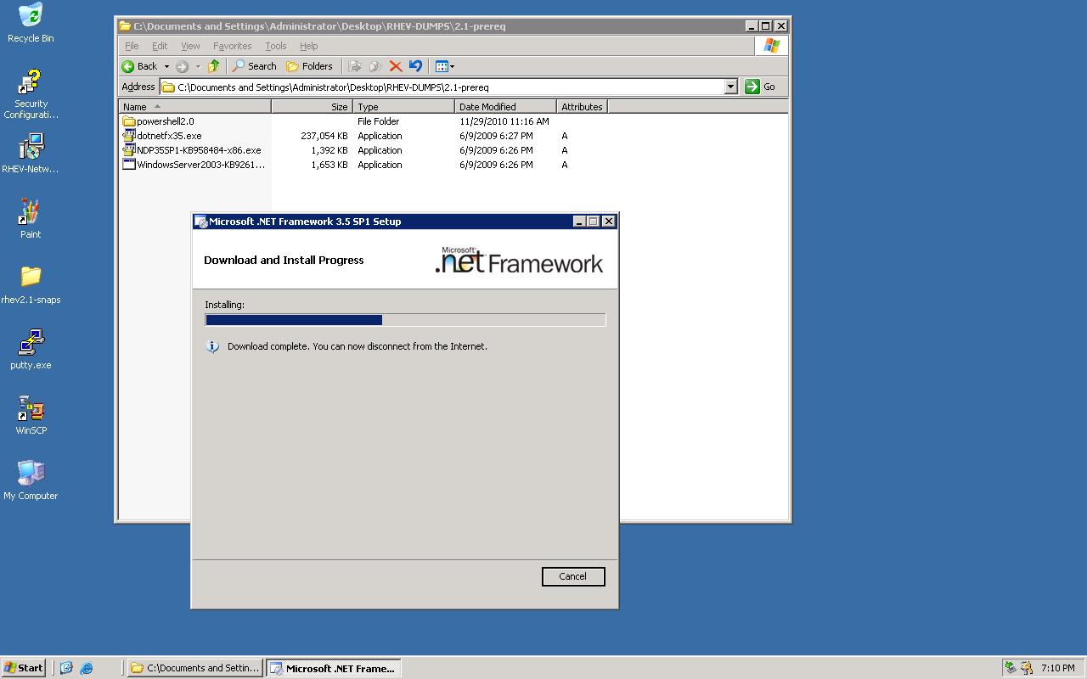The image size is (1087, 679).
Task: Click the security keys tray icon
Action: (1027, 668)
